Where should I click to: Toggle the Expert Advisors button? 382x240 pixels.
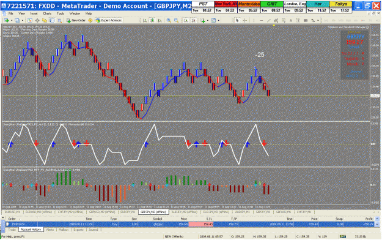click(x=109, y=20)
